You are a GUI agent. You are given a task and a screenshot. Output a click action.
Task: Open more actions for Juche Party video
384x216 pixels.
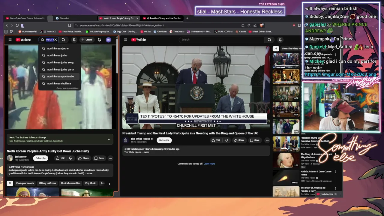pos(110,158)
